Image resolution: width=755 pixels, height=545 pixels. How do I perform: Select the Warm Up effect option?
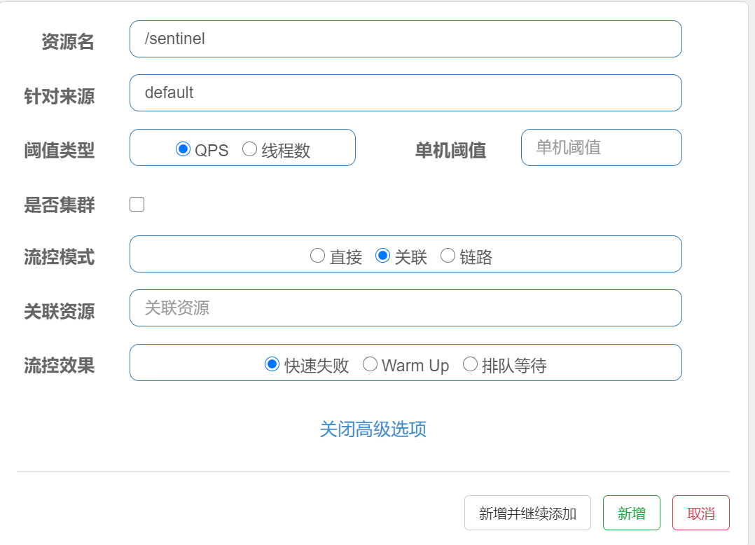click(x=370, y=364)
